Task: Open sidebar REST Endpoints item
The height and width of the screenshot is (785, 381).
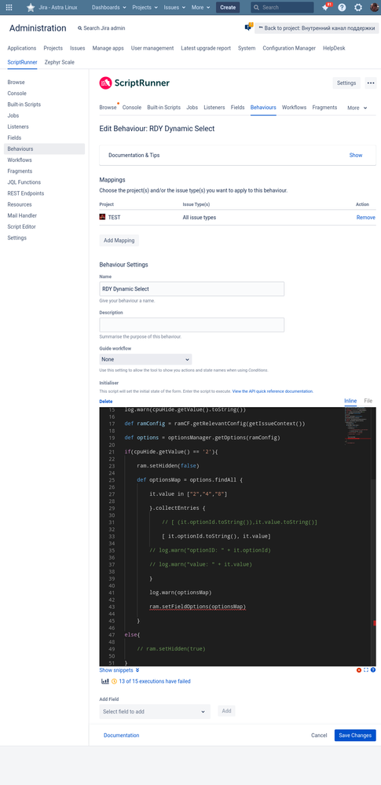Action: (26, 193)
